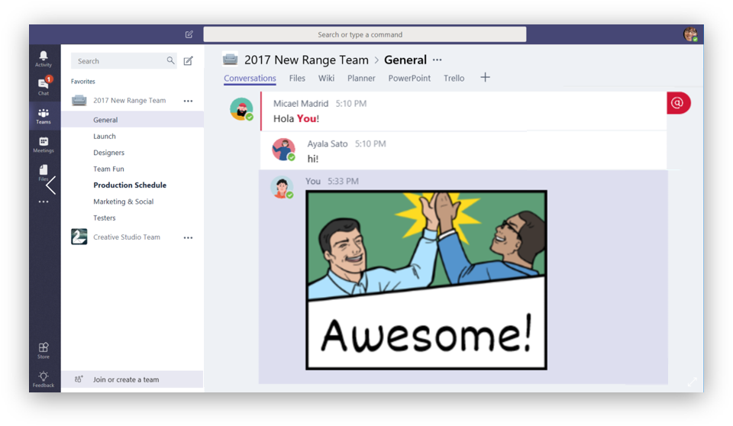Open General channel ellipsis menu
The width and height of the screenshot is (733, 426).
click(437, 60)
